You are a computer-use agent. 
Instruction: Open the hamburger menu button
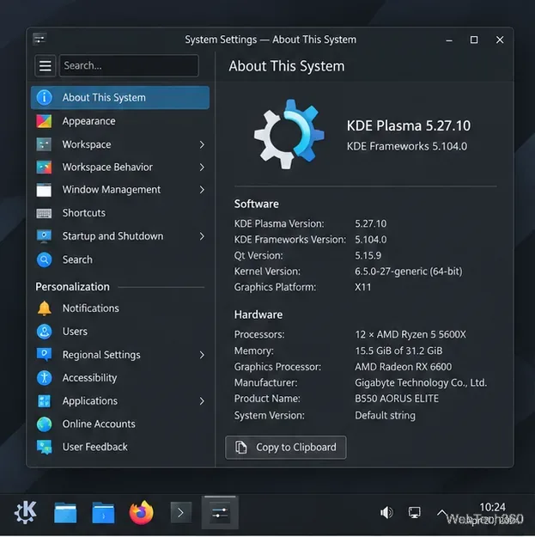45,65
